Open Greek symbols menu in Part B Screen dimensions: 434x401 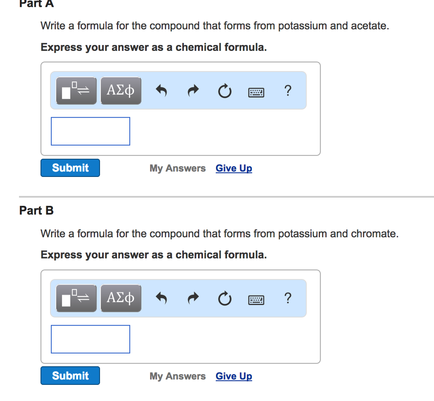click(121, 298)
